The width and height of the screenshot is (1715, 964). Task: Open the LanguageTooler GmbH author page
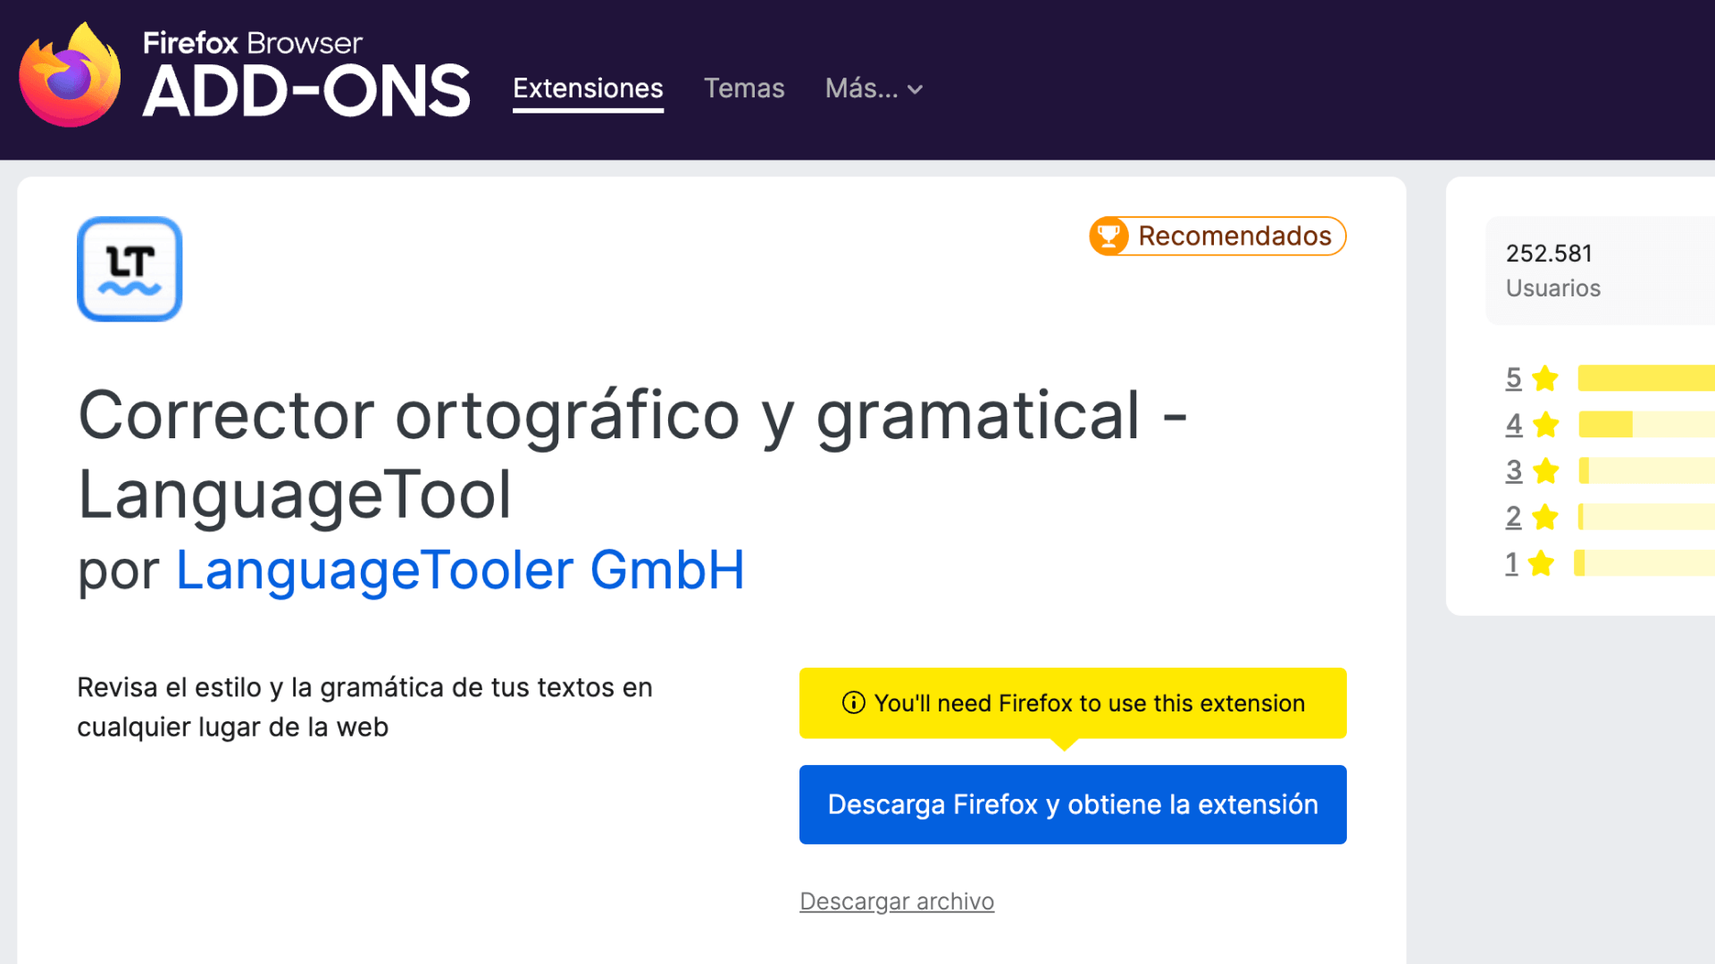coord(460,569)
